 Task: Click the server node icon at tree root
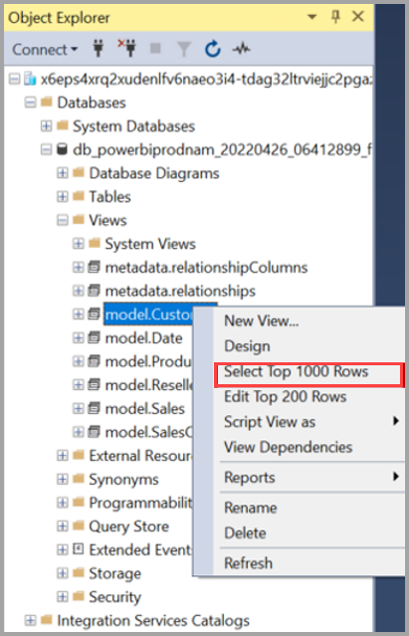[x=30, y=79]
